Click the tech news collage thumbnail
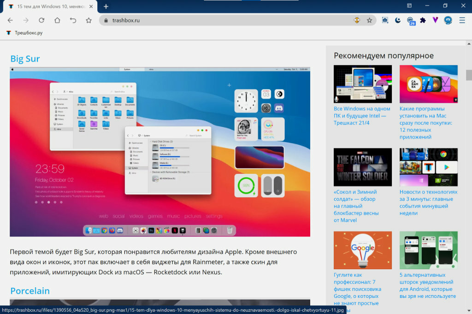The height and width of the screenshot is (314, 472). [429, 167]
